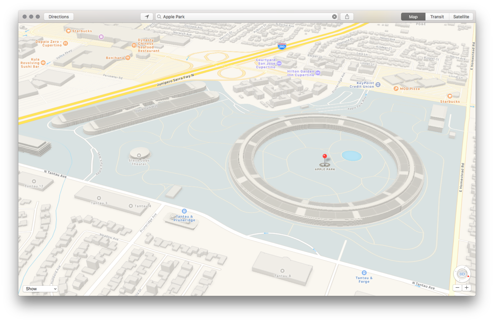The image size is (494, 322).
Task: Select the Benihana restaurant icon
Action: point(128,58)
